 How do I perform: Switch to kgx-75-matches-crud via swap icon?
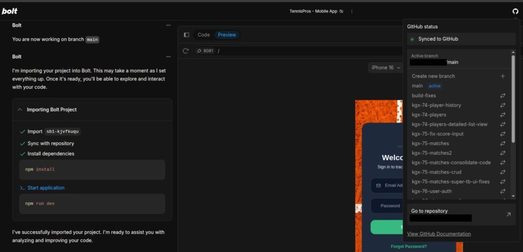(x=503, y=172)
